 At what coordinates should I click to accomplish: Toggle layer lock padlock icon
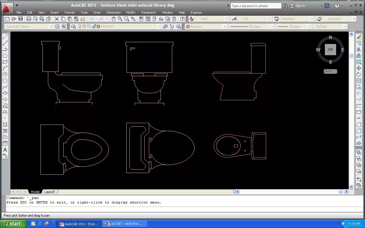coord(94,27)
